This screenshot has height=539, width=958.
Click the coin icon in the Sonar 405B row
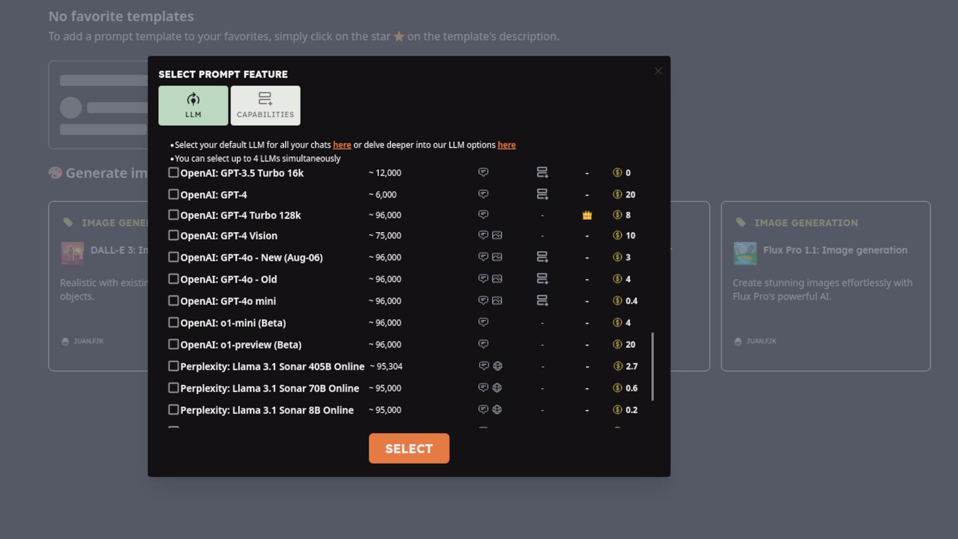point(618,366)
